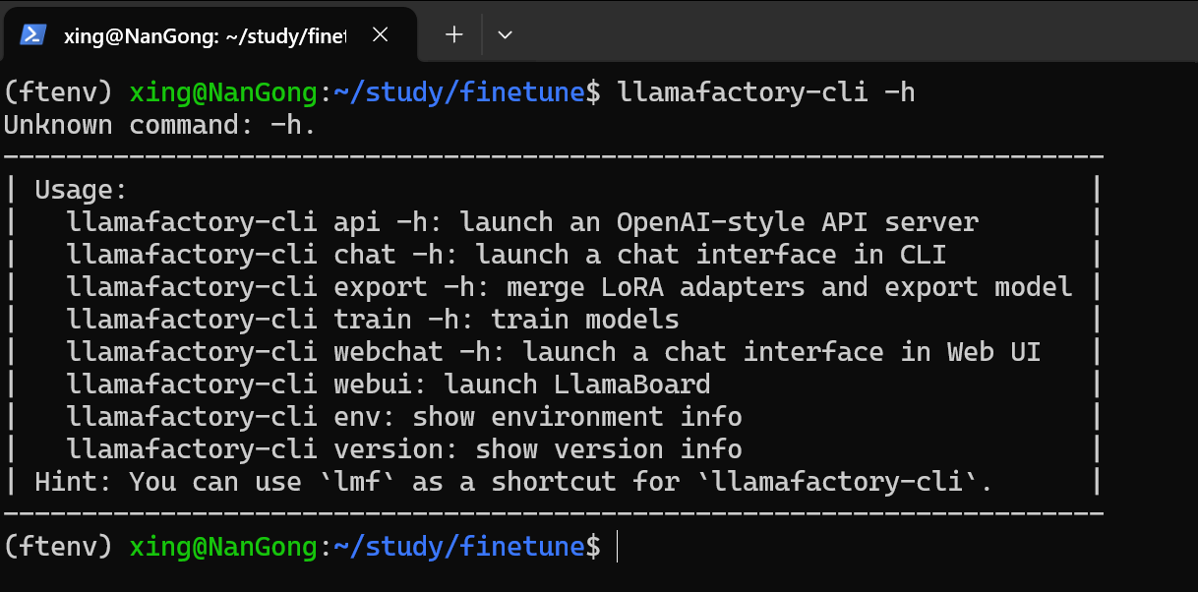The width and height of the screenshot is (1198, 592).
Task: Click the 'merge LoRA adapters and export model' text
Action: [790, 287]
